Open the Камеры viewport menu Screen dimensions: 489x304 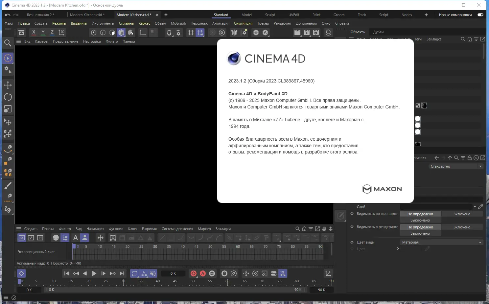point(42,41)
